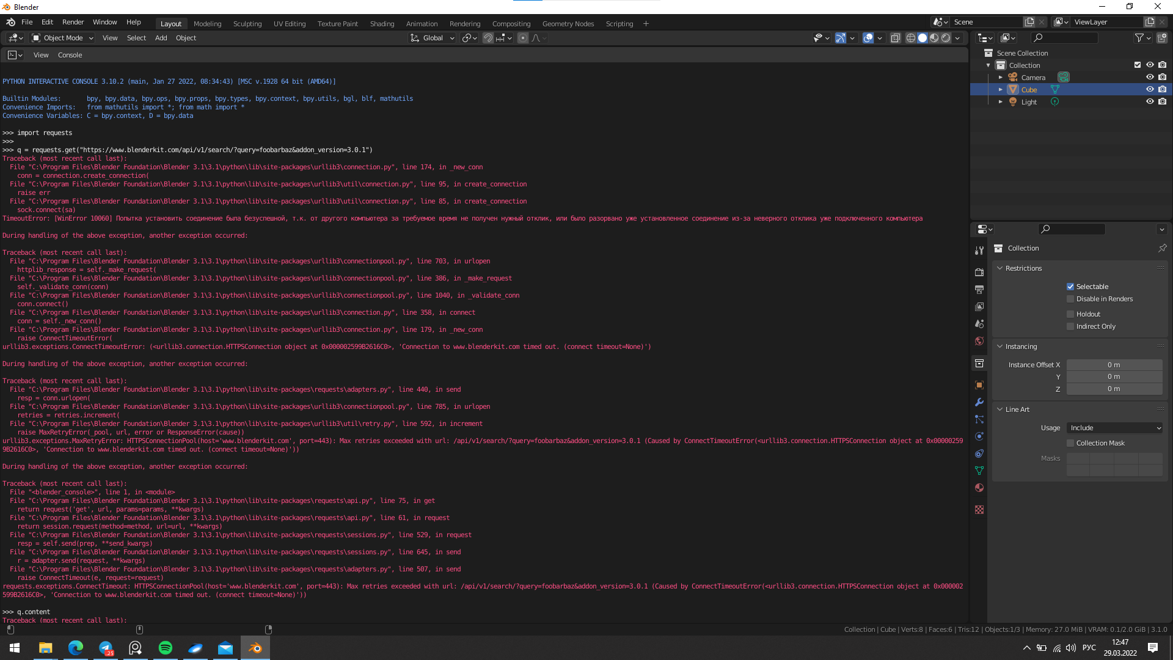
Task: Enable the Holdout restriction checkbox
Action: point(1070,313)
